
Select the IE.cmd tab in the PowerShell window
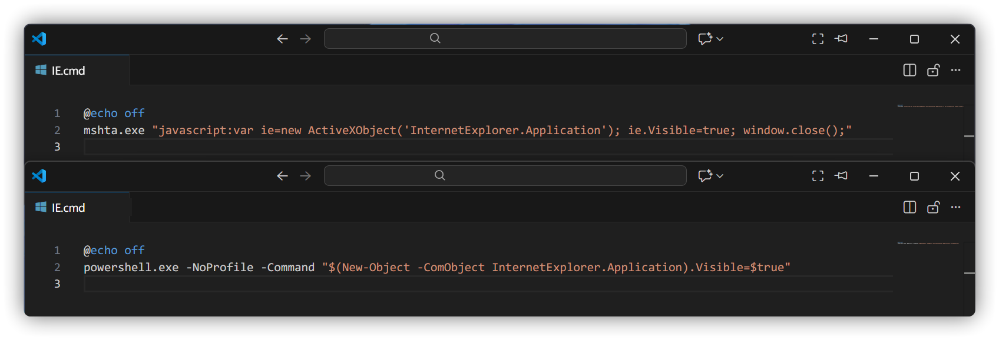(68, 208)
